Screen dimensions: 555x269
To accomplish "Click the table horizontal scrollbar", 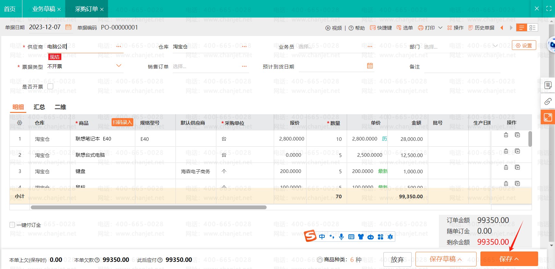I will click(149, 207).
